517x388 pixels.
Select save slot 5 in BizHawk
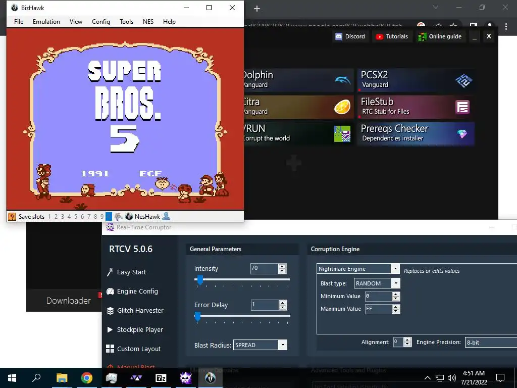(x=76, y=217)
